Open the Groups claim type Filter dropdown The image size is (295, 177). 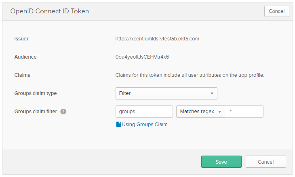point(166,93)
